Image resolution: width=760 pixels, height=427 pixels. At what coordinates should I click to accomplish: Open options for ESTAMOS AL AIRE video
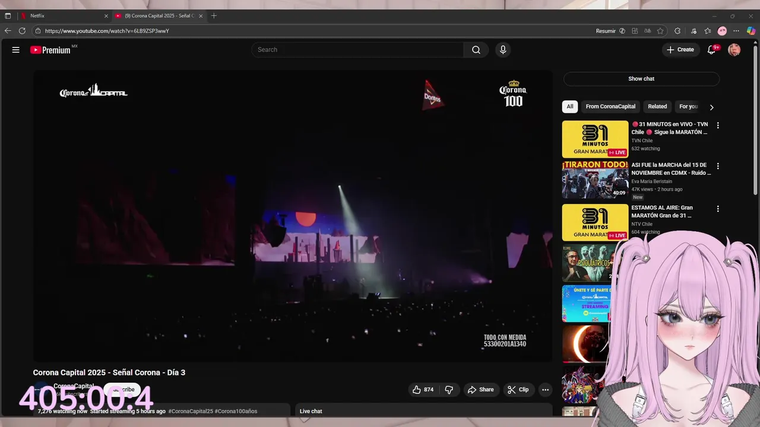pyautogui.click(x=718, y=209)
